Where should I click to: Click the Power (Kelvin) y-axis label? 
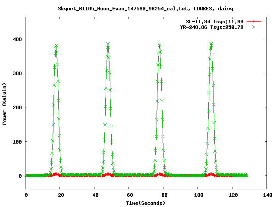click(x=5, y=103)
